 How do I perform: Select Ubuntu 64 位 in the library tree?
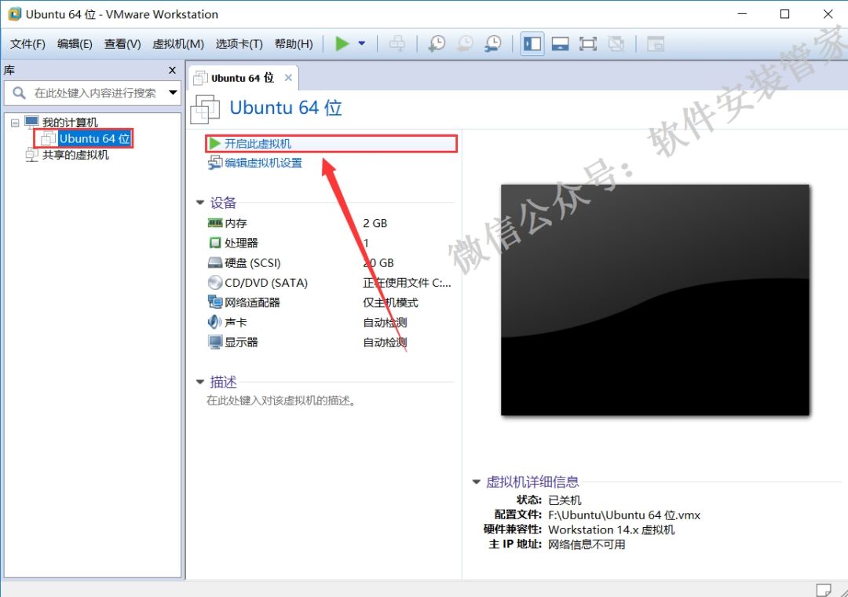coord(95,138)
